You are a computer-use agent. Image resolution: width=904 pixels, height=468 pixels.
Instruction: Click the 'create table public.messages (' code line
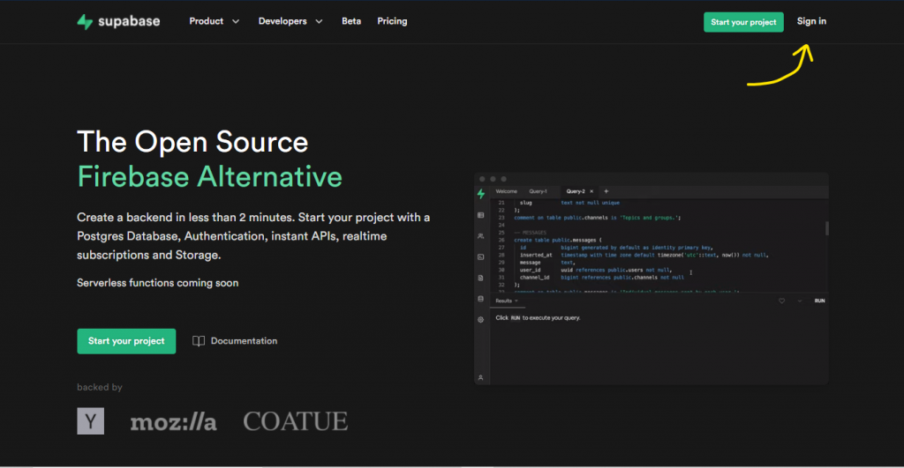point(558,240)
